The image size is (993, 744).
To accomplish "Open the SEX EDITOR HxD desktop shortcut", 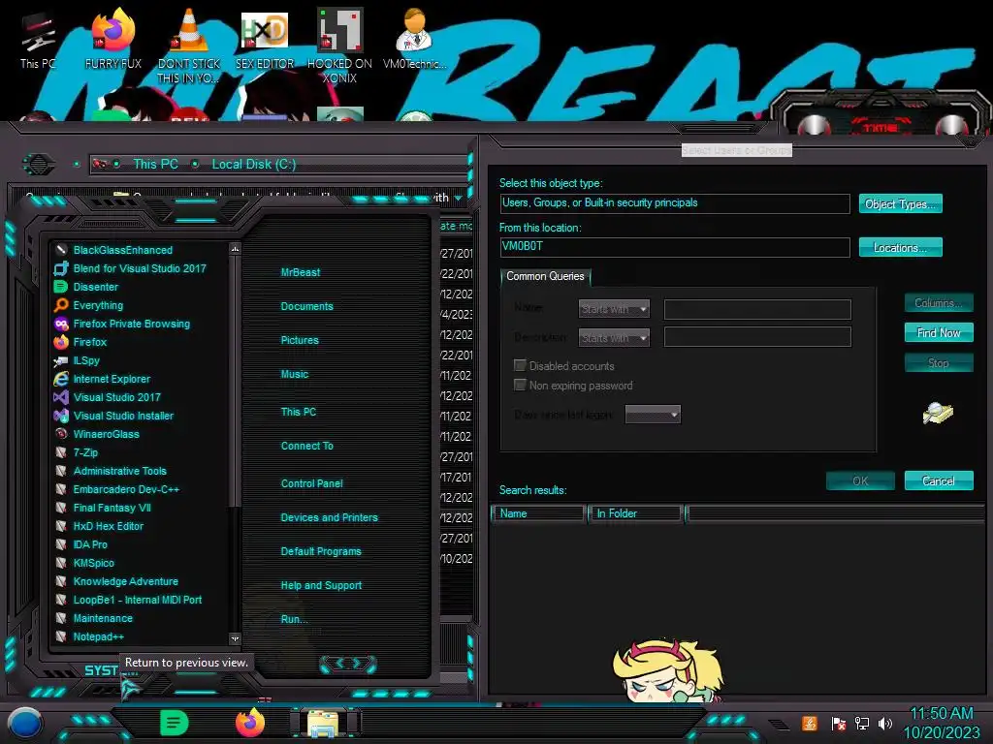I will click(265, 39).
